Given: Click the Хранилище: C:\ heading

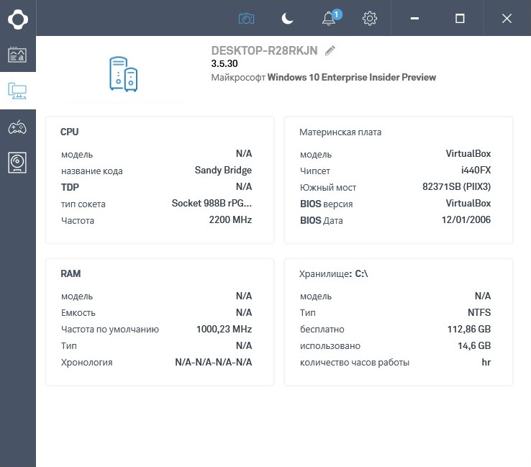Looking at the screenshot, I should (334, 273).
